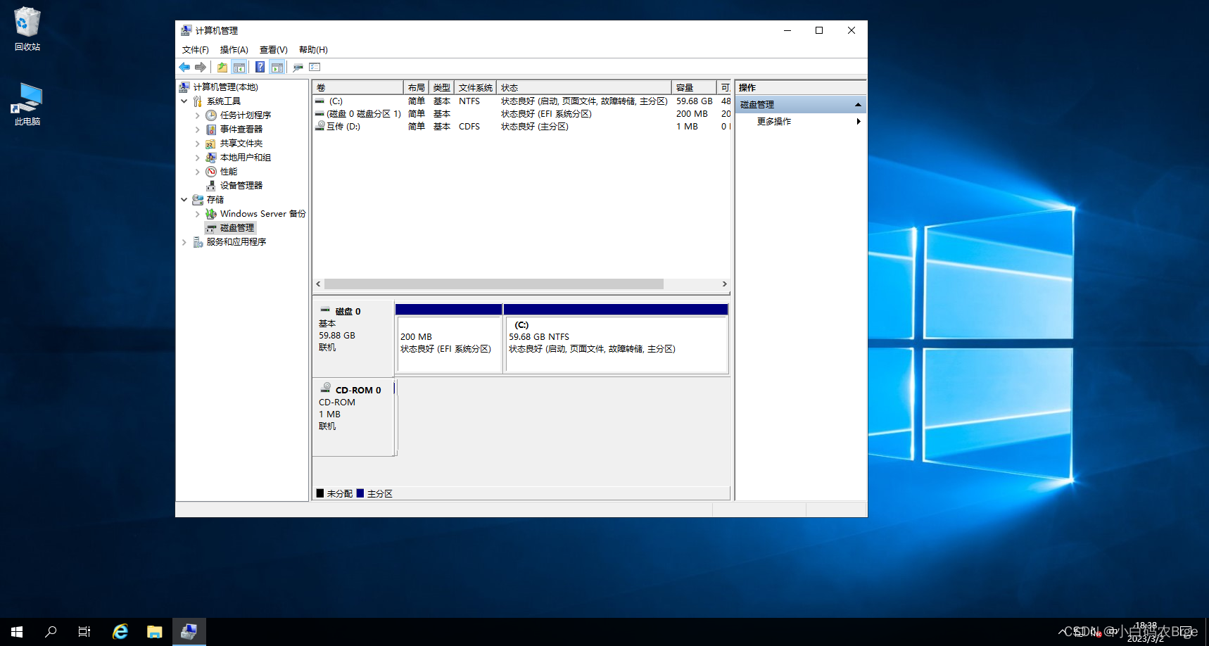Open File Explorer from the taskbar

coord(154,632)
